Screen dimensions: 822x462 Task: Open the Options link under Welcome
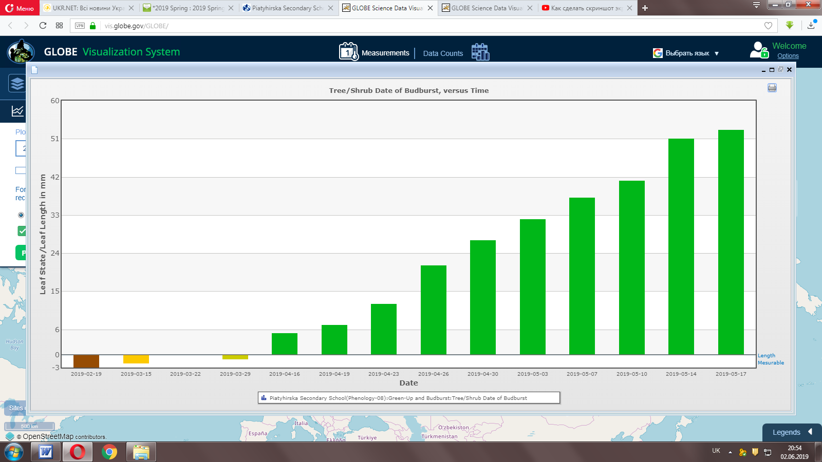788,56
